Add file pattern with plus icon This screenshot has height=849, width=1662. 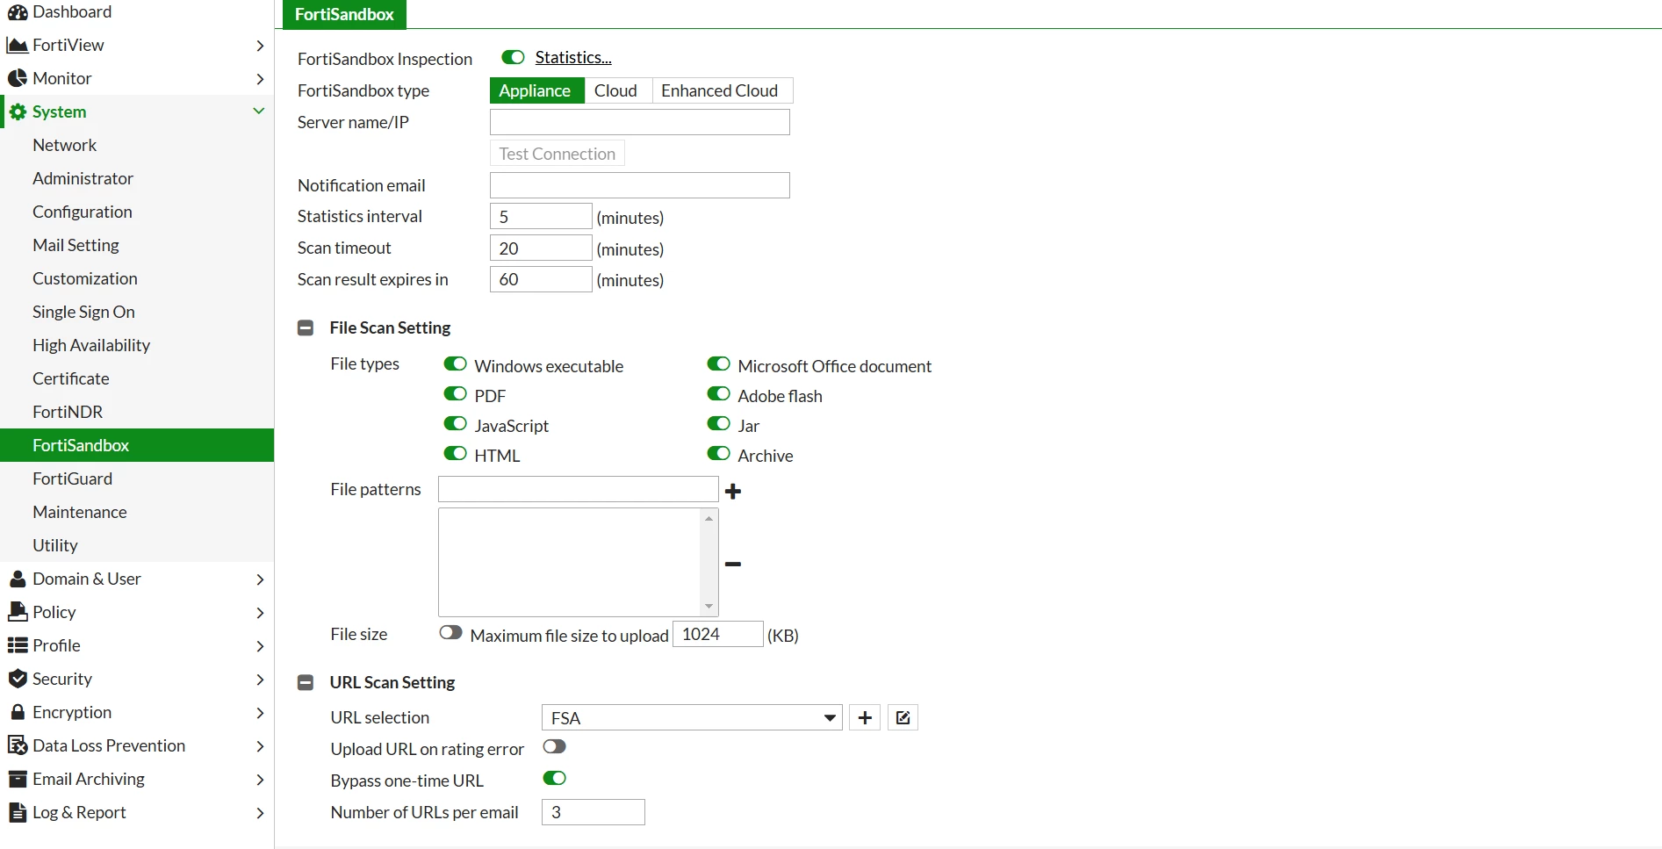pyautogui.click(x=733, y=491)
